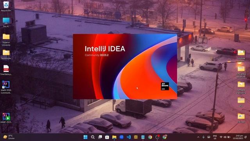Viewport: 250px width, 141px height.
Task: Open Wi-Fi network quick settings
Action: coord(221,137)
